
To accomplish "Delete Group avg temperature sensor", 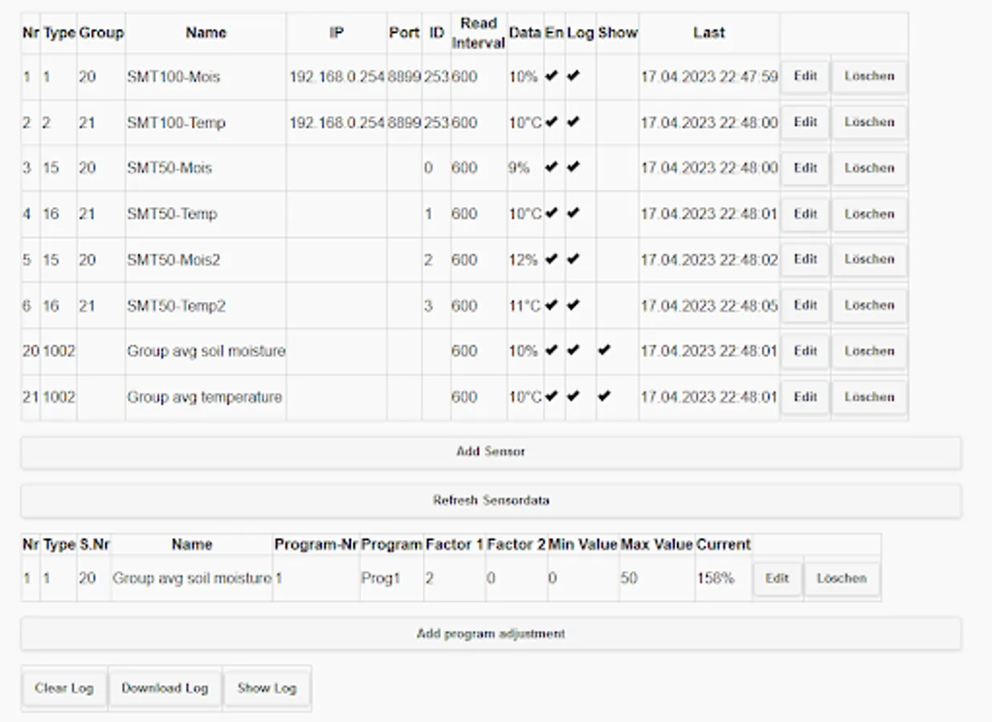I will 868,397.
